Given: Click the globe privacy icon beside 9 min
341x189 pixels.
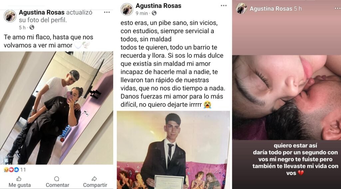Looking at the screenshot, I should 154,13.
